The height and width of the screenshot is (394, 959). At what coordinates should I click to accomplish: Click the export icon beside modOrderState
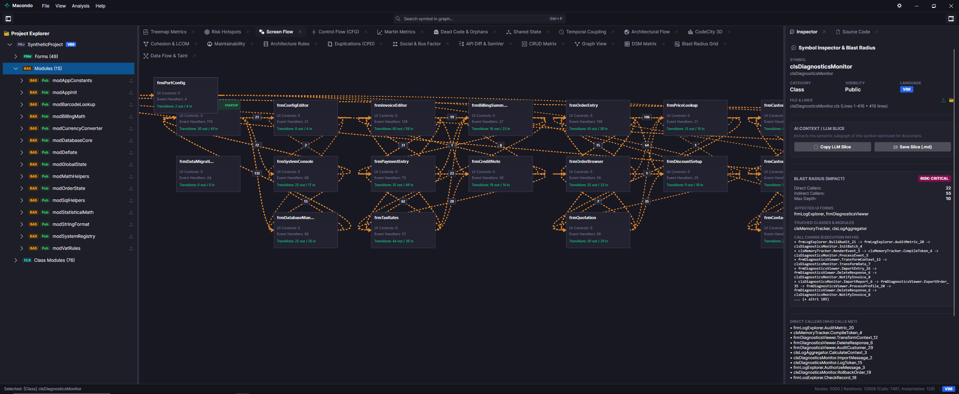pos(131,188)
